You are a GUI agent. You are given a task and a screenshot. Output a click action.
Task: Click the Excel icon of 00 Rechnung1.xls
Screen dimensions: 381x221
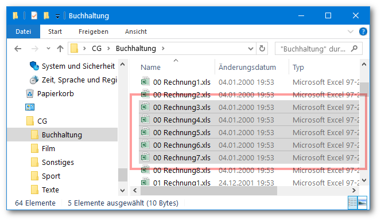145,82
